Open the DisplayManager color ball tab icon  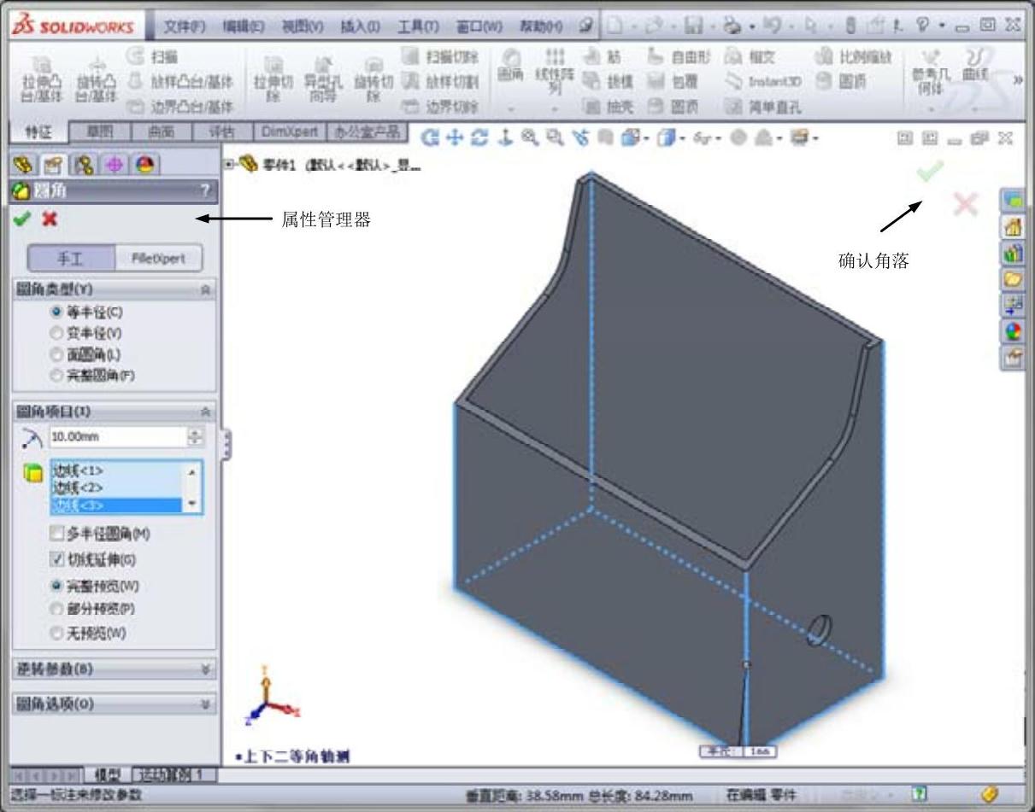coord(144,165)
